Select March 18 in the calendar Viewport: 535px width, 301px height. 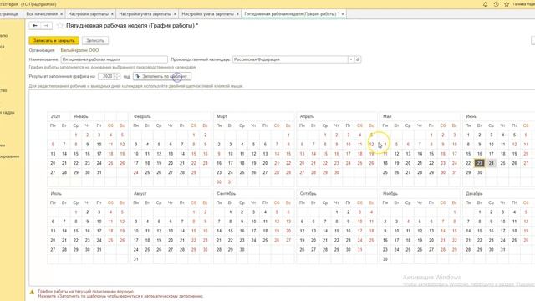click(242, 163)
